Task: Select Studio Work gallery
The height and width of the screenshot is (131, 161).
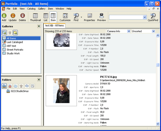Action: click(x=13, y=53)
